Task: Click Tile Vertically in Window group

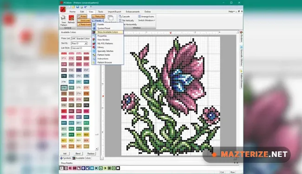Action: 126,20
